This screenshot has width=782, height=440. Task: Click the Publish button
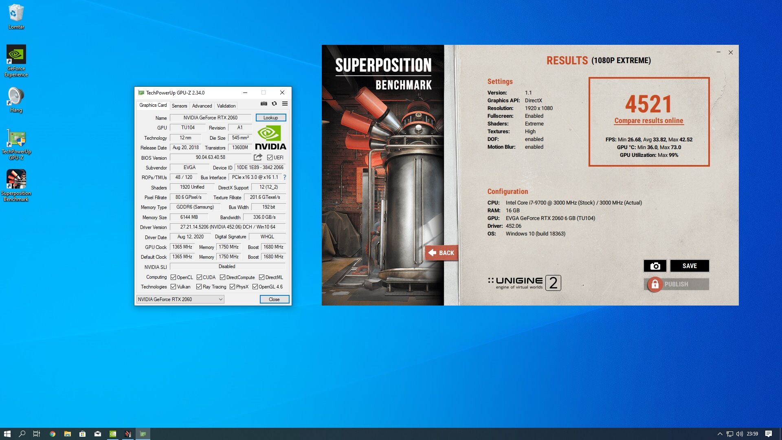click(677, 284)
